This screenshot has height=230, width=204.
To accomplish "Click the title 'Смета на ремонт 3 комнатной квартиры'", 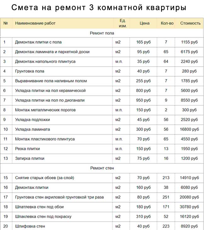I will 99,8.
